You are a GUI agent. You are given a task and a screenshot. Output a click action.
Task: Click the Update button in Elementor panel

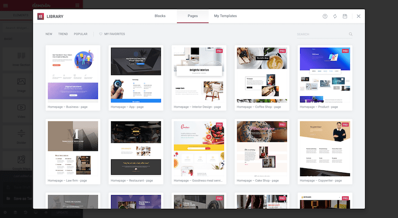(x=62, y=213)
